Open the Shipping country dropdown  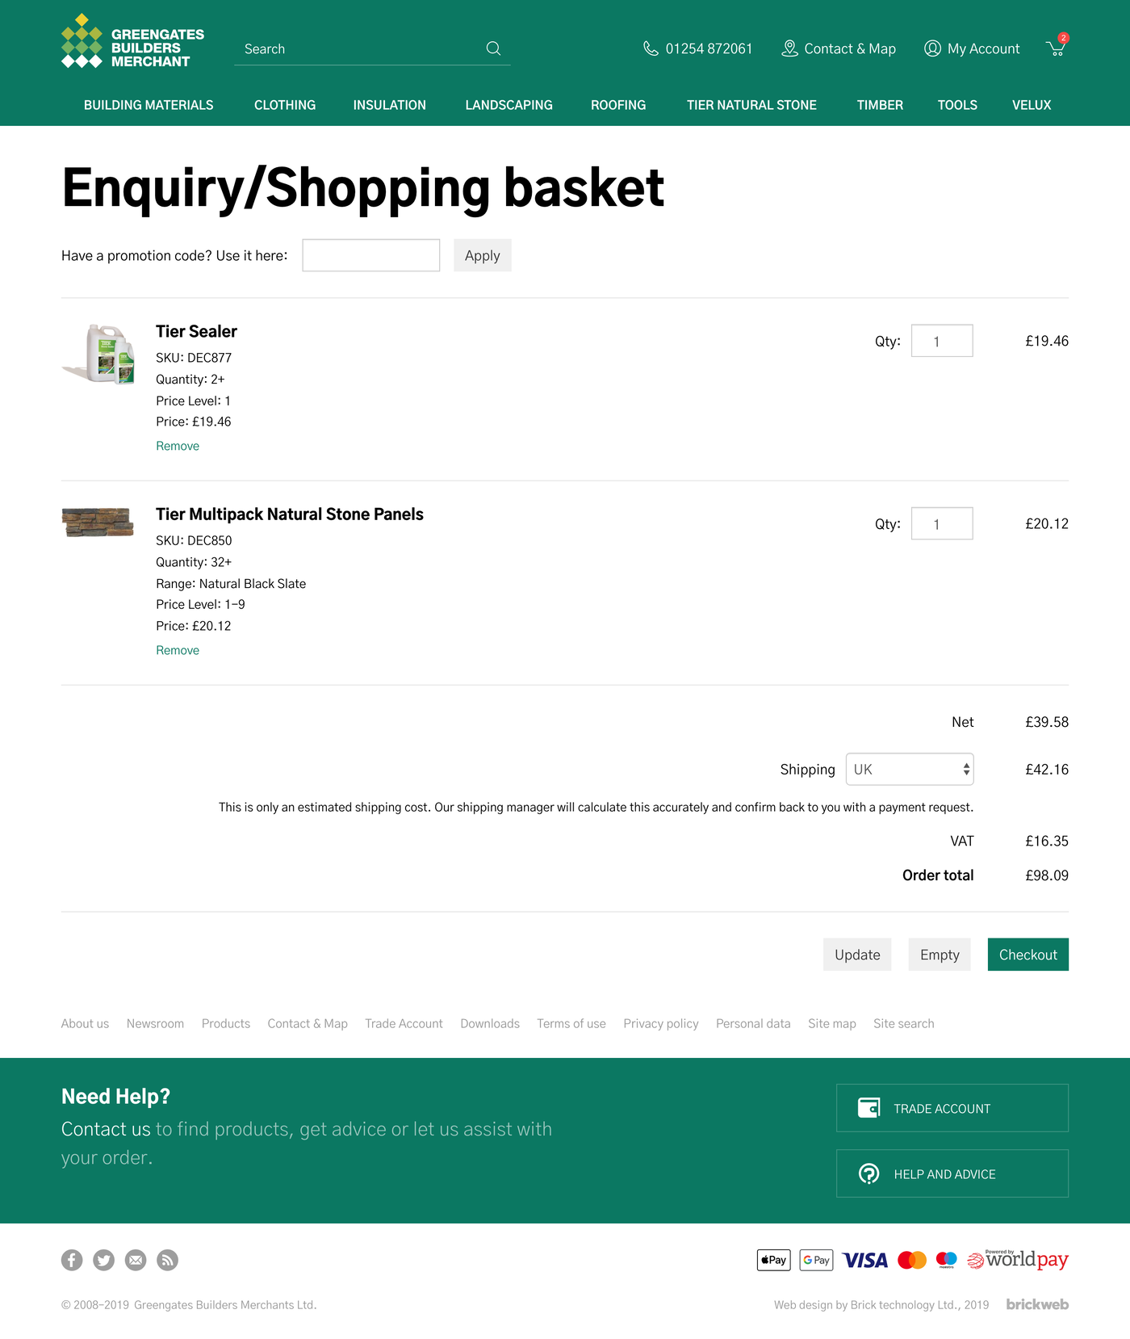(x=910, y=770)
